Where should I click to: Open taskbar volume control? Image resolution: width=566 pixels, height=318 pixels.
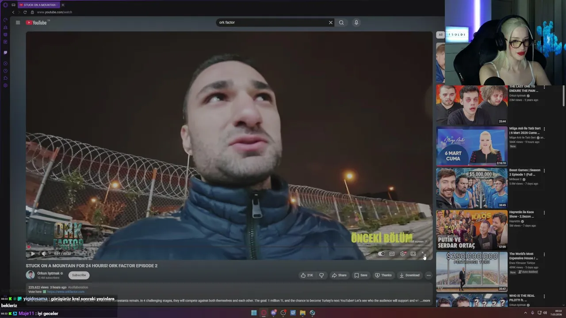pos(545,313)
